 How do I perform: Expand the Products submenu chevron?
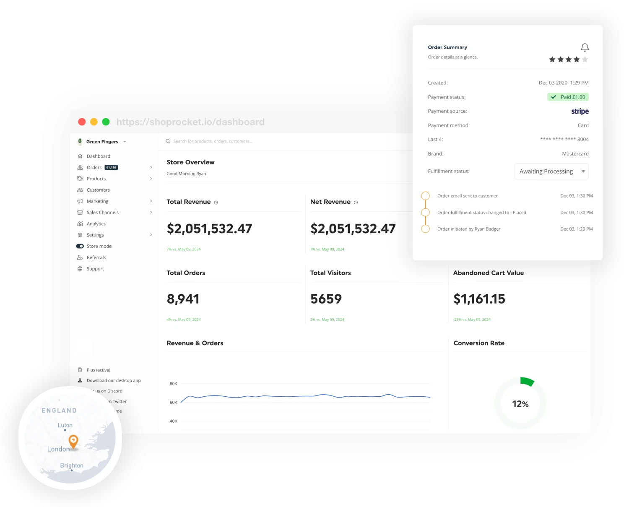151,179
